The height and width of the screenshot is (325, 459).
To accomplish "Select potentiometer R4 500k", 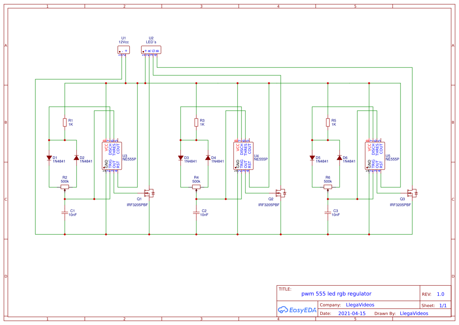I will point(196,187).
